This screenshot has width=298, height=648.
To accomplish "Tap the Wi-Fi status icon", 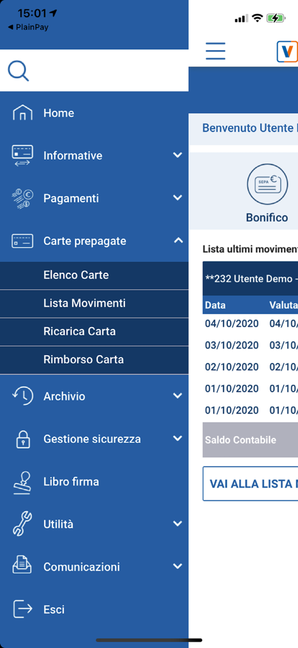I will tap(258, 18).
